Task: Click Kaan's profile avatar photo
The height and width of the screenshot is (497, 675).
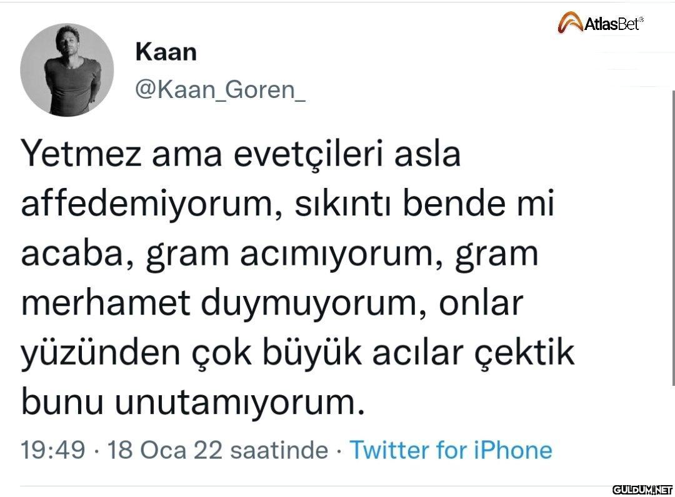Action: (x=67, y=70)
